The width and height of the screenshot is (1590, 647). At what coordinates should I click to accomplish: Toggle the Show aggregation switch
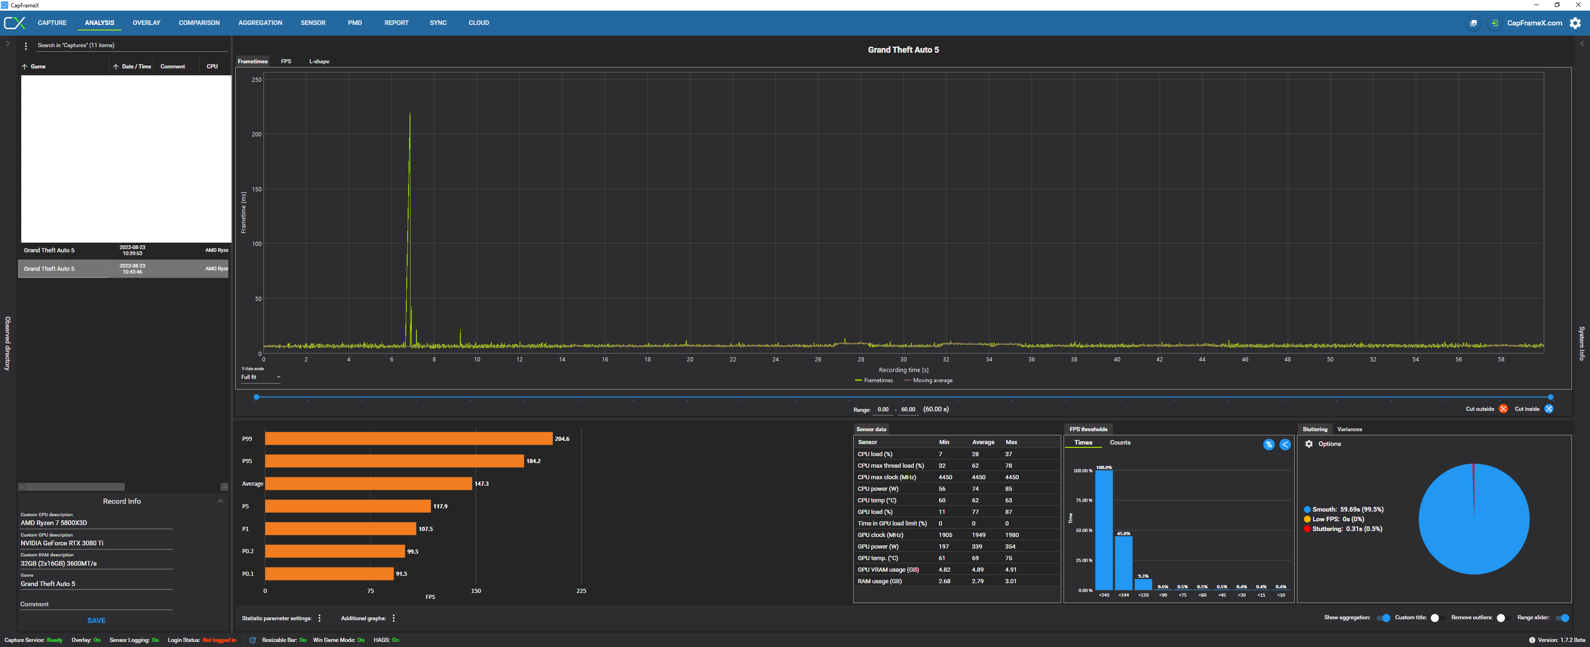(x=1383, y=618)
